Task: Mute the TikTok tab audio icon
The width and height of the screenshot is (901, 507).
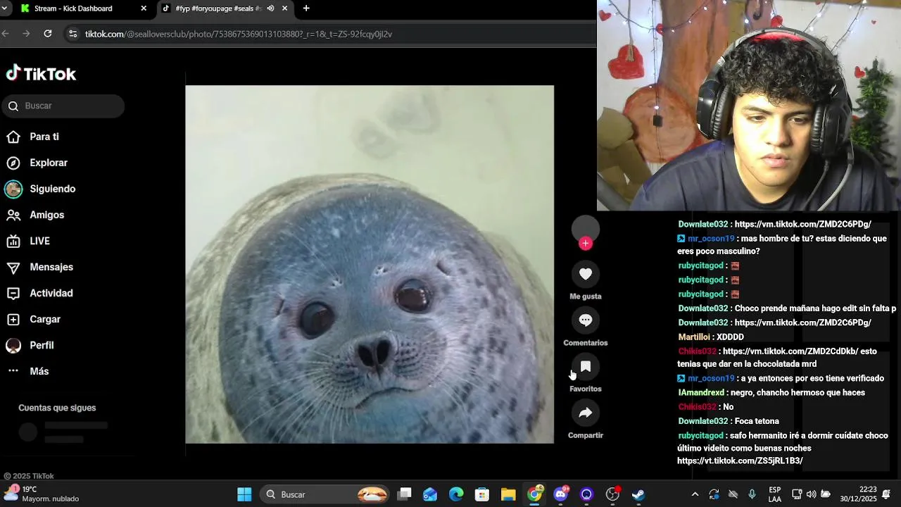Action: [270, 8]
